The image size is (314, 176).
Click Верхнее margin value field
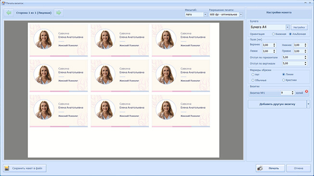[268, 45]
